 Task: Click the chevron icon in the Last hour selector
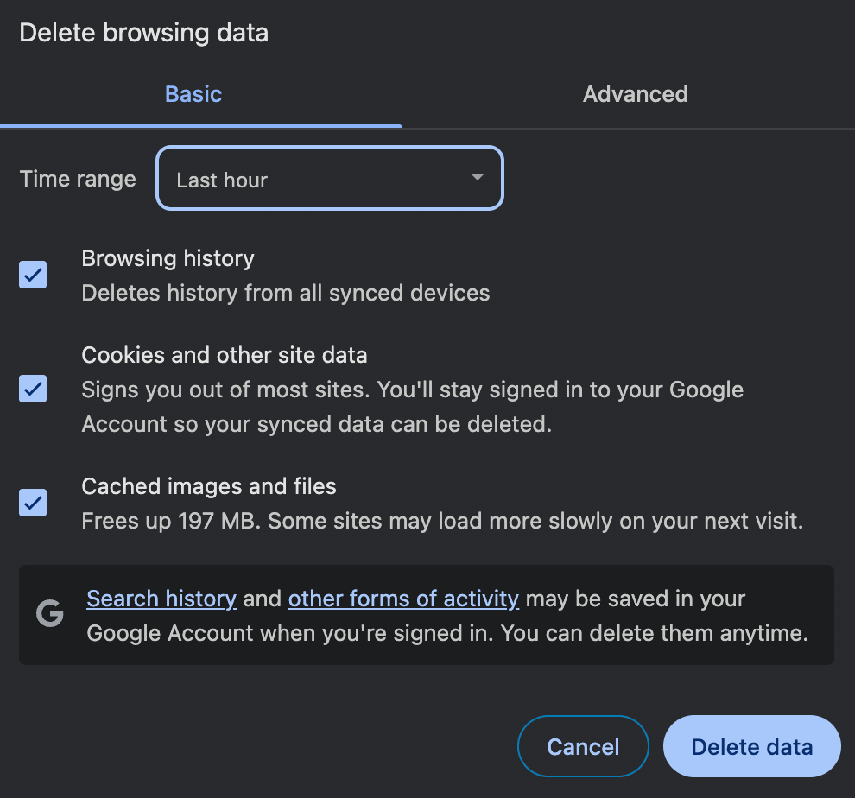[476, 178]
